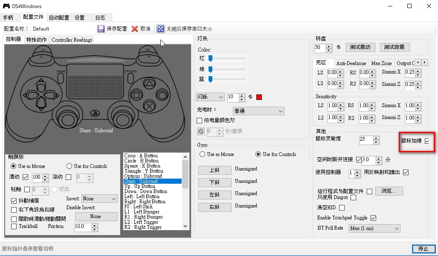The width and height of the screenshot is (438, 256).
Task: Open the Controller Readings tab
Action: [x=71, y=40]
